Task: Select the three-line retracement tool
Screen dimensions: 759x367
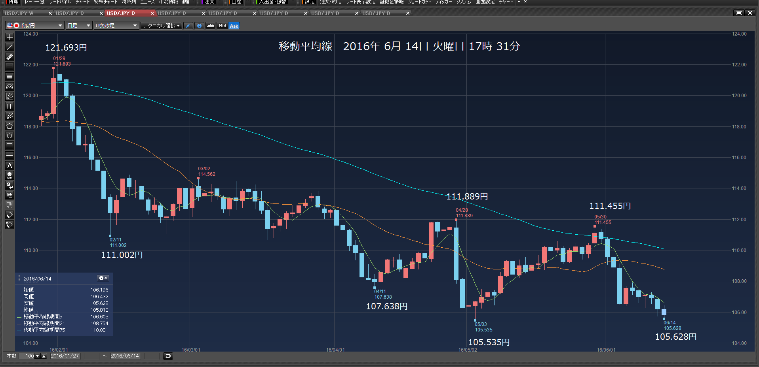Action: click(10, 67)
